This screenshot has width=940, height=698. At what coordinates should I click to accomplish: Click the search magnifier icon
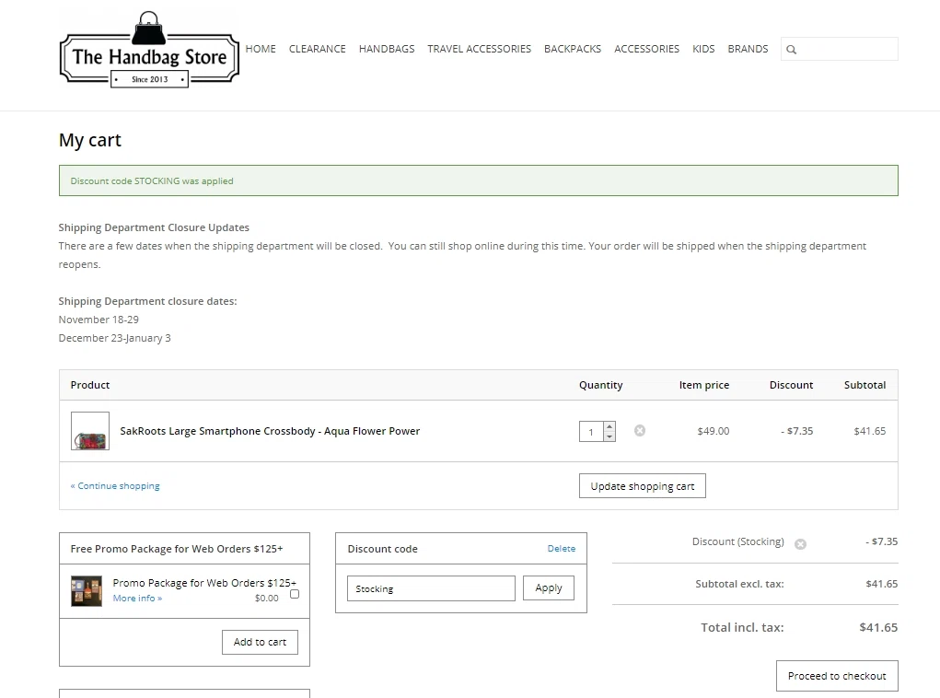point(792,50)
